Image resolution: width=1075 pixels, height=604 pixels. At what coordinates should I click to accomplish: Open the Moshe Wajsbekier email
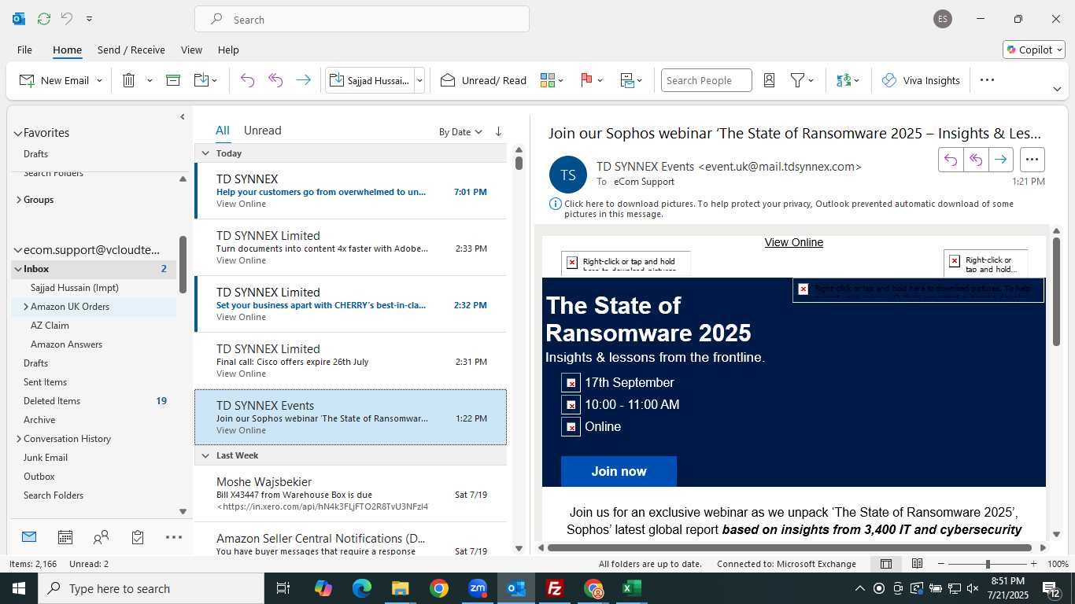[x=350, y=494]
